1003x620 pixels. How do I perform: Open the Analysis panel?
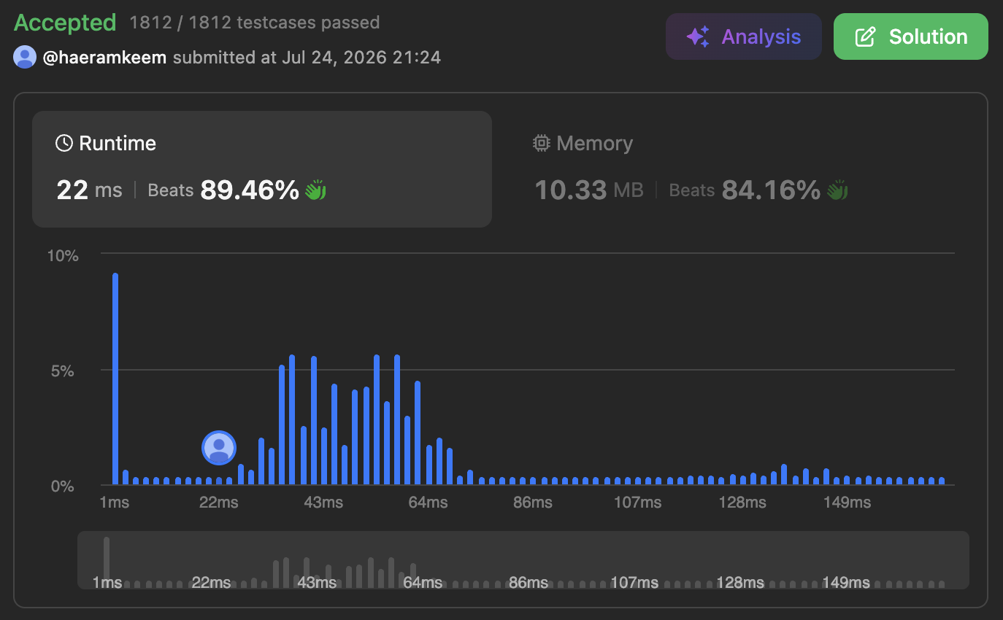(x=744, y=36)
